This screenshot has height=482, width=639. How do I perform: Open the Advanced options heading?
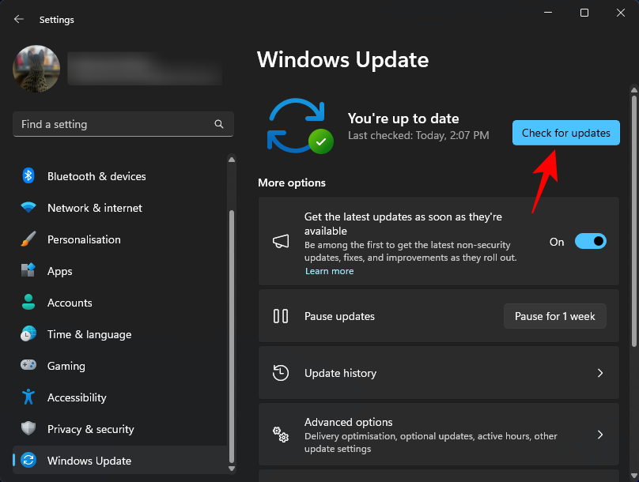coord(349,422)
